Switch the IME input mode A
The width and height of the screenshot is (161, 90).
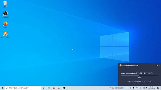click(146, 88)
